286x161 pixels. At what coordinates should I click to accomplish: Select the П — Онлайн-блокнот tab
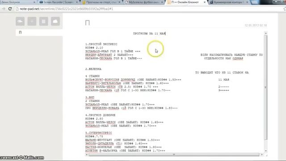pyautogui.click(x=186, y=2)
